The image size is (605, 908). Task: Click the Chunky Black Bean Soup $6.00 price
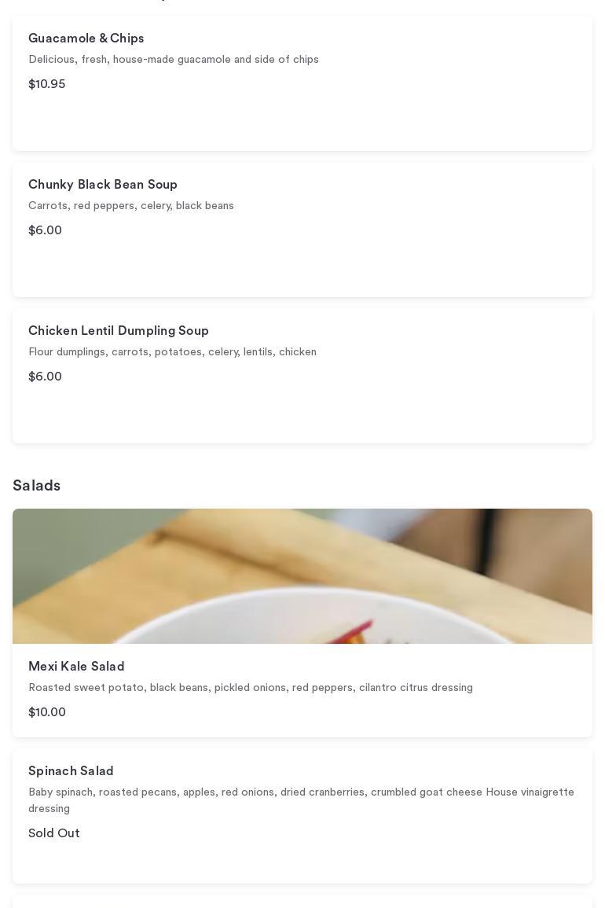point(46,230)
